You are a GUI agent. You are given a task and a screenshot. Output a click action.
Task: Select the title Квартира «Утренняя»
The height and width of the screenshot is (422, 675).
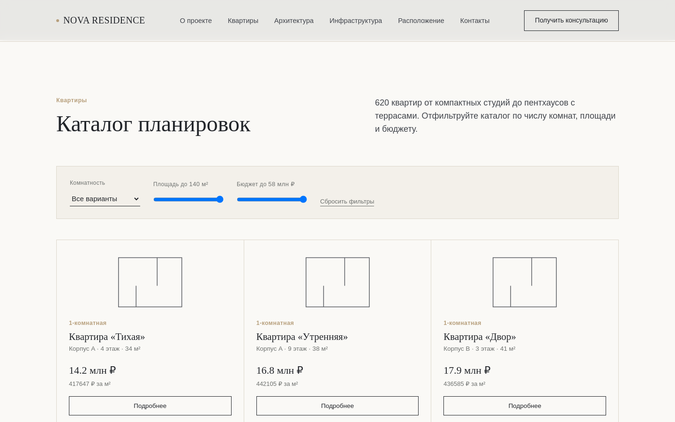(x=302, y=337)
